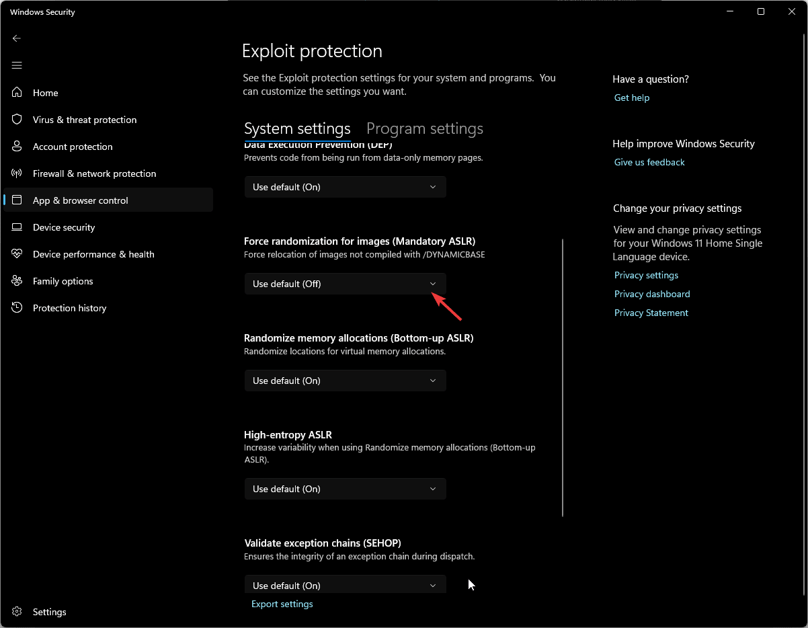Open the Data Execution Prevention dropdown

(x=345, y=187)
